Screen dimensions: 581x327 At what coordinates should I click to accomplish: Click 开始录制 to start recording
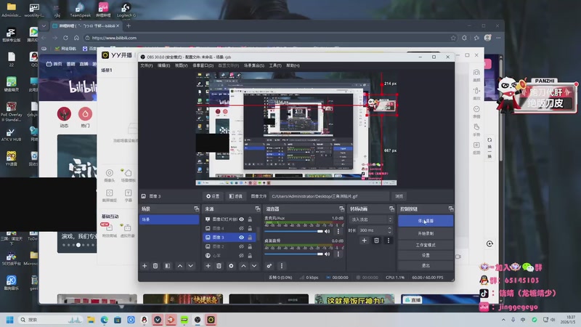coord(426,233)
